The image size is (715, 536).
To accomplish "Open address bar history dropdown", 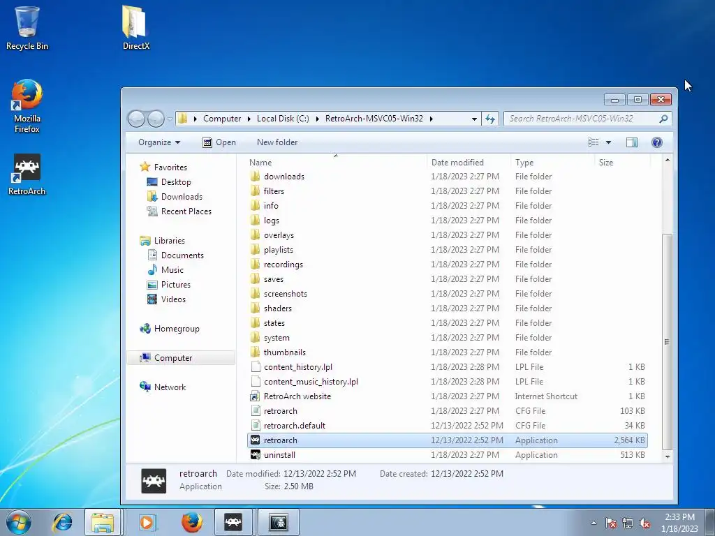I will pyautogui.click(x=474, y=119).
